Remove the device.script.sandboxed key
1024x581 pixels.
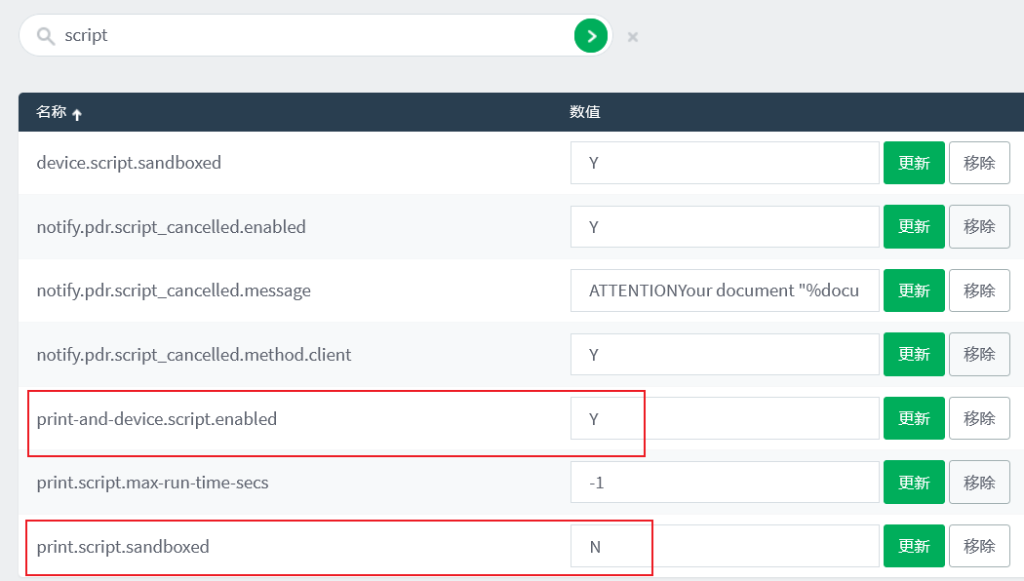[979, 163]
